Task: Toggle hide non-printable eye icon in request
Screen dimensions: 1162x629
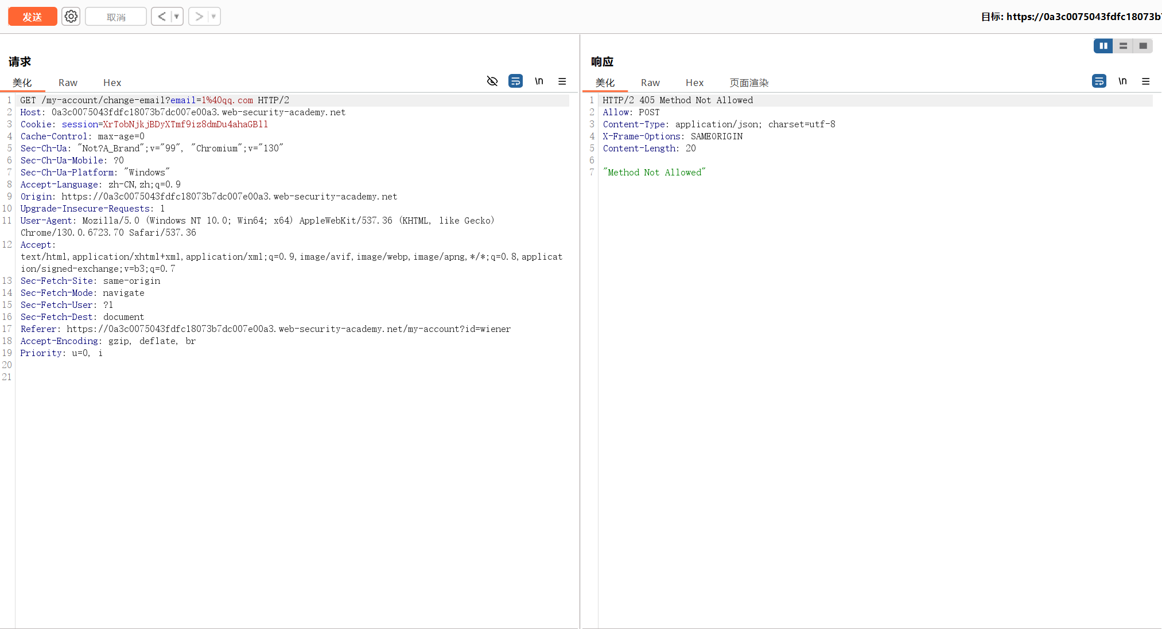Action: [x=492, y=81]
